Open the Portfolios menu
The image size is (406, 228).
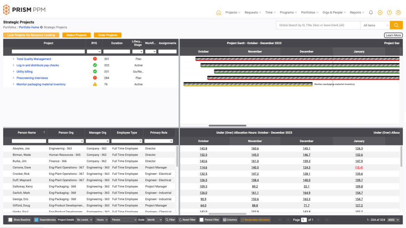(309, 12)
